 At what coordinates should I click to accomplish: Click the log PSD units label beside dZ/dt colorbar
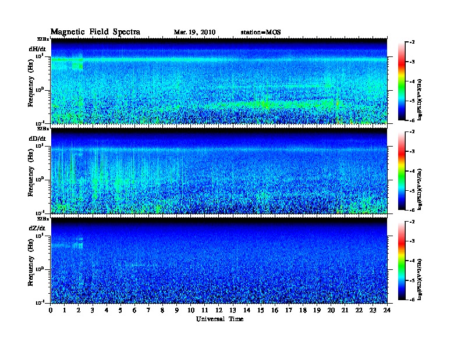tap(420, 279)
